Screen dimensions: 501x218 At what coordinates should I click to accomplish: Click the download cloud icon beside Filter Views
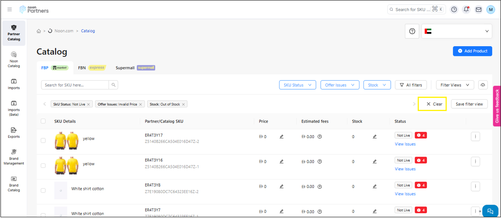[483, 85]
